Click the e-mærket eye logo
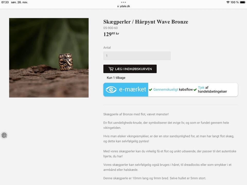Viewport: 247px width, 185px height. point(111,89)
